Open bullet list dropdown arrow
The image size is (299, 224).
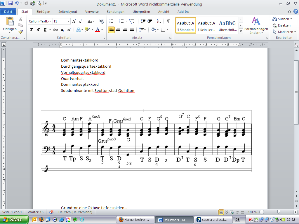coord(116,21)
